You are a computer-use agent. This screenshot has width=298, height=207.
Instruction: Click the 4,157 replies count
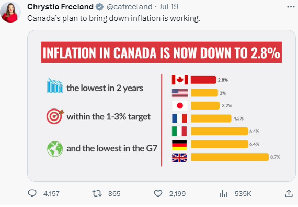coord(51,194)
